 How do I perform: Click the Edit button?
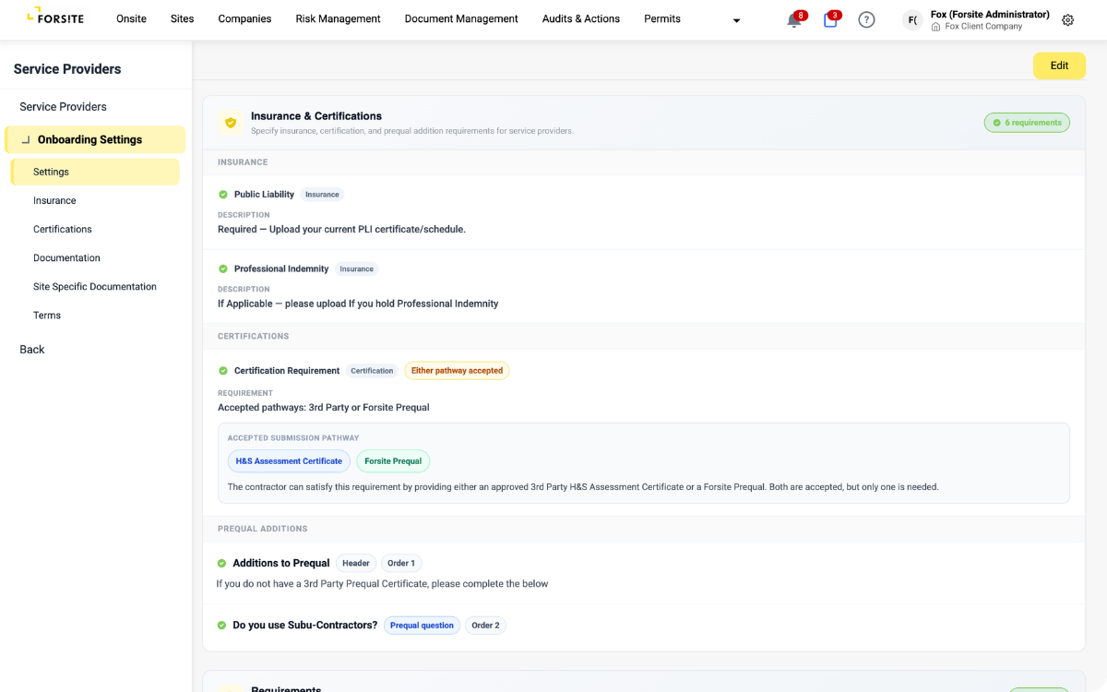point(1059,66)
